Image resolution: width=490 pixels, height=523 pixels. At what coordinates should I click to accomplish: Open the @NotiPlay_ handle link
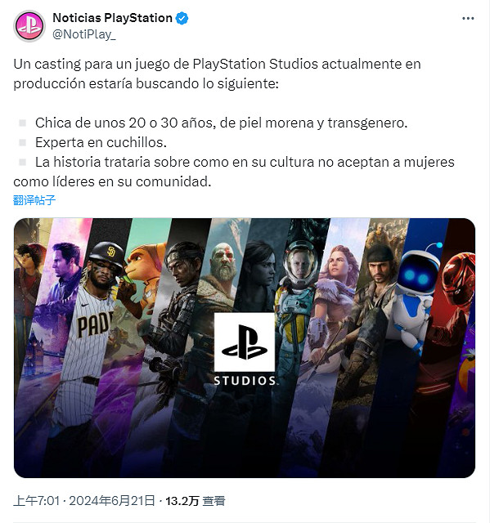(x=84, y=34)
